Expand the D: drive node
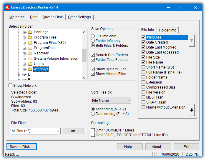206x160 pixels. pyautogui.click(x=18, y=75)
